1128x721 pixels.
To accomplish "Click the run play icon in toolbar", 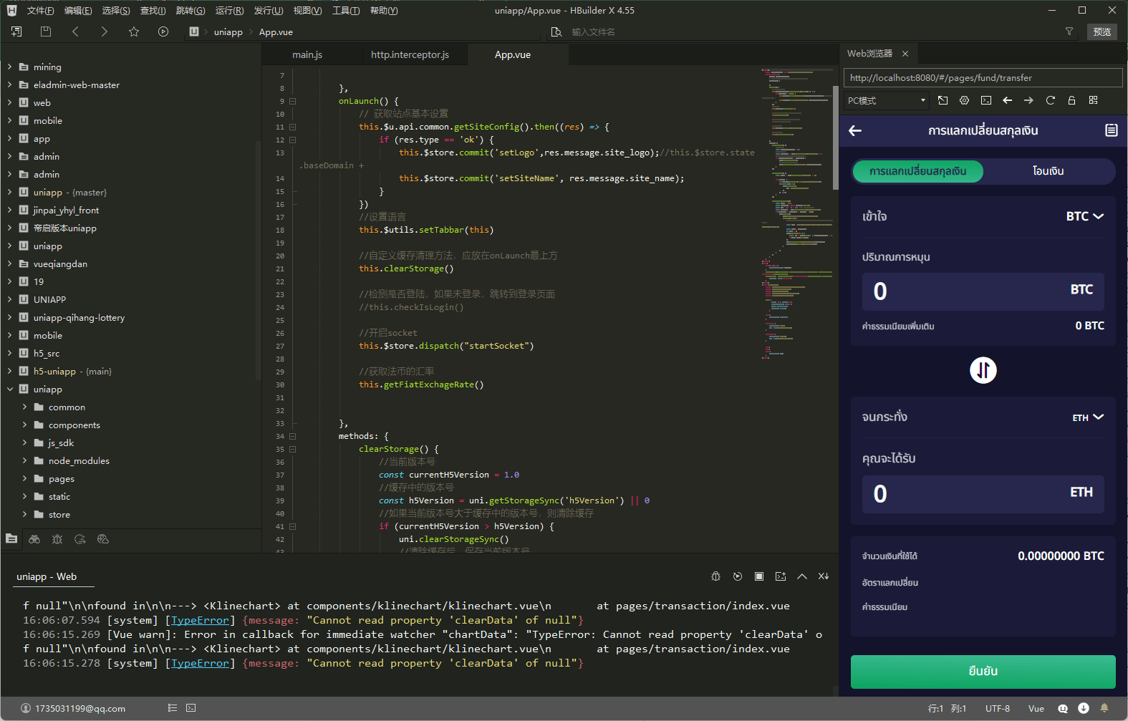I will (x=163, y=32).
